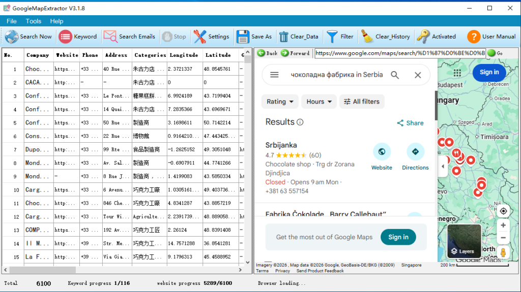Clear history with the broom icon

pos(367,37)
